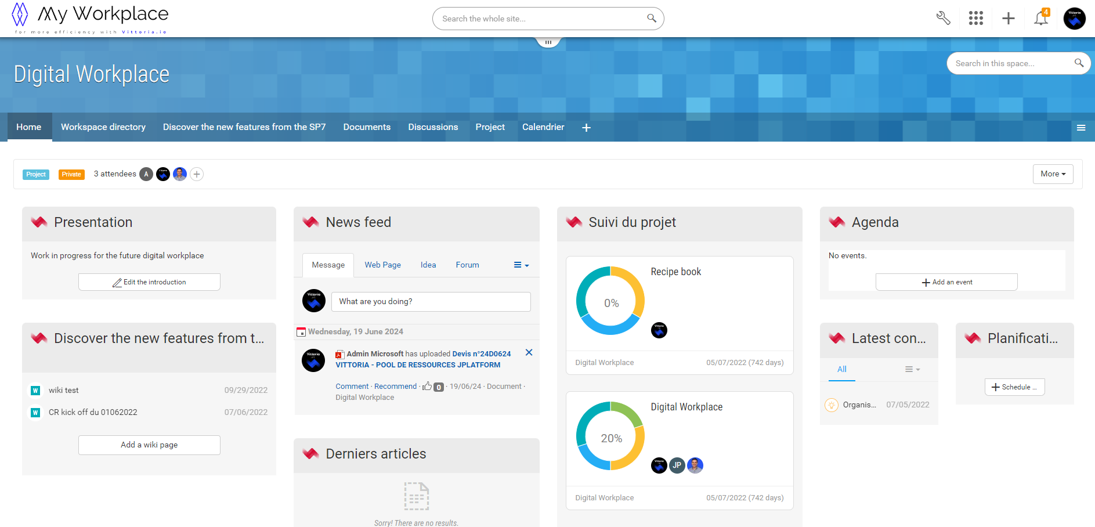1095x527 pixels.
Task: Click the 20% Digital Workplace progress donut
Action: tap(610, 436)
